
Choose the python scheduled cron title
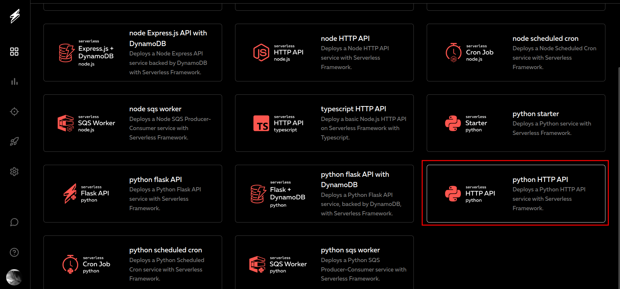pyautogui.click(x=166, y=250)
